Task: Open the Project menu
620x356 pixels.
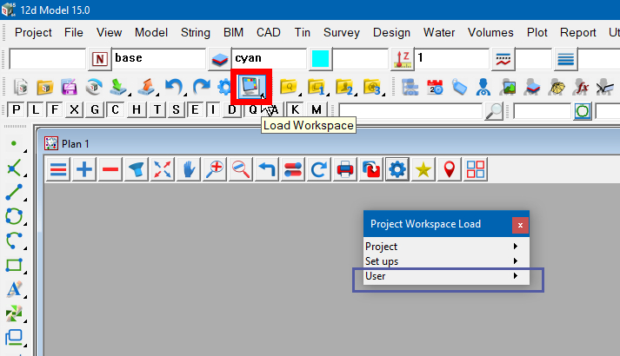Action: click(x=33, y=32)
